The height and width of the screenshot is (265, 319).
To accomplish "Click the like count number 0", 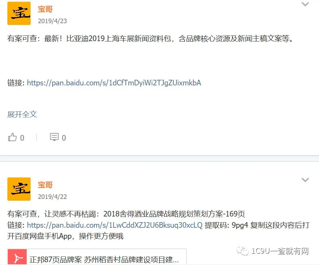I will click(x=22, y=138).
